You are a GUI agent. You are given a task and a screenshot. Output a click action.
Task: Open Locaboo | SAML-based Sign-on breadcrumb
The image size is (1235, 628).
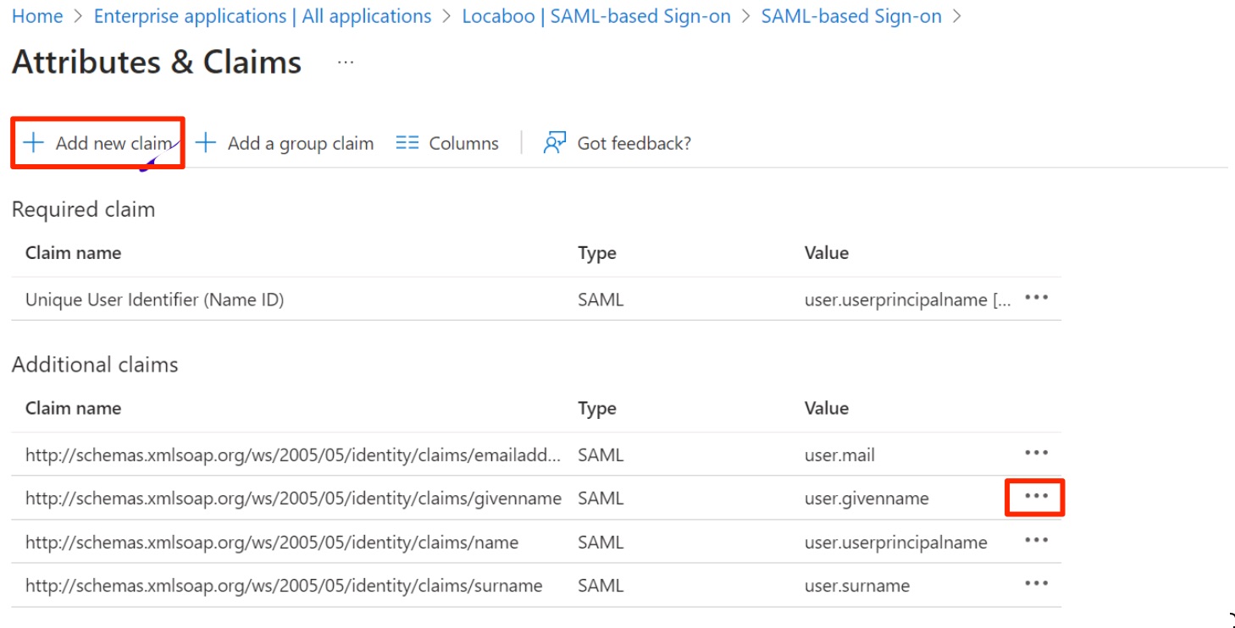tap(596, 16)
